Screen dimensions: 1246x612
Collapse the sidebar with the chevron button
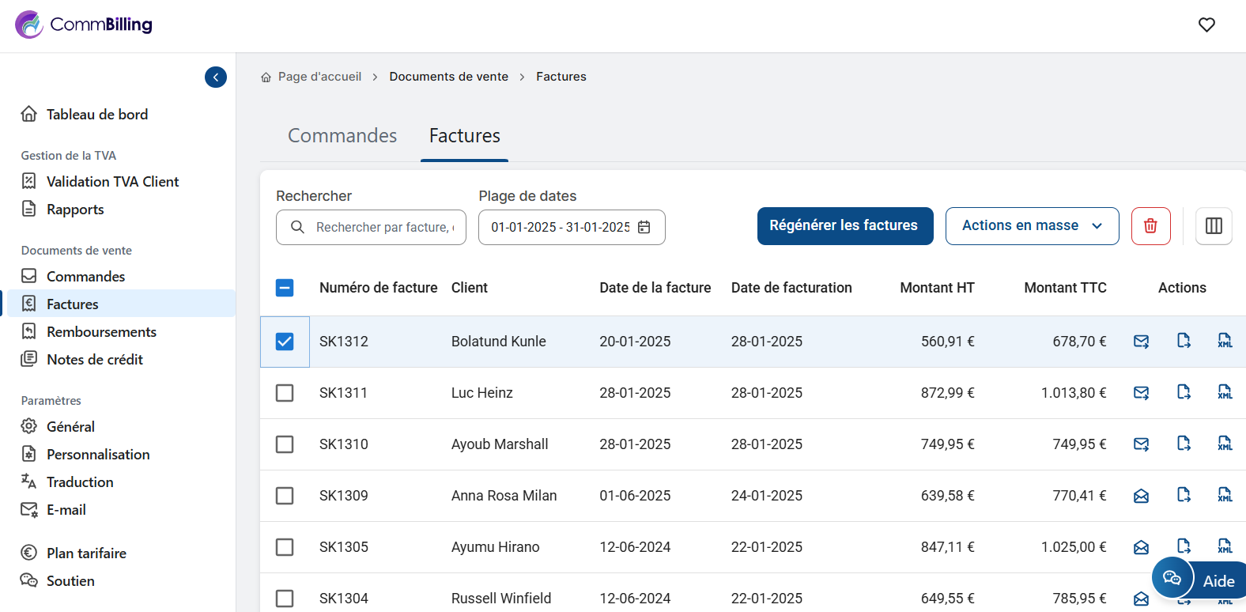(216, 77)
